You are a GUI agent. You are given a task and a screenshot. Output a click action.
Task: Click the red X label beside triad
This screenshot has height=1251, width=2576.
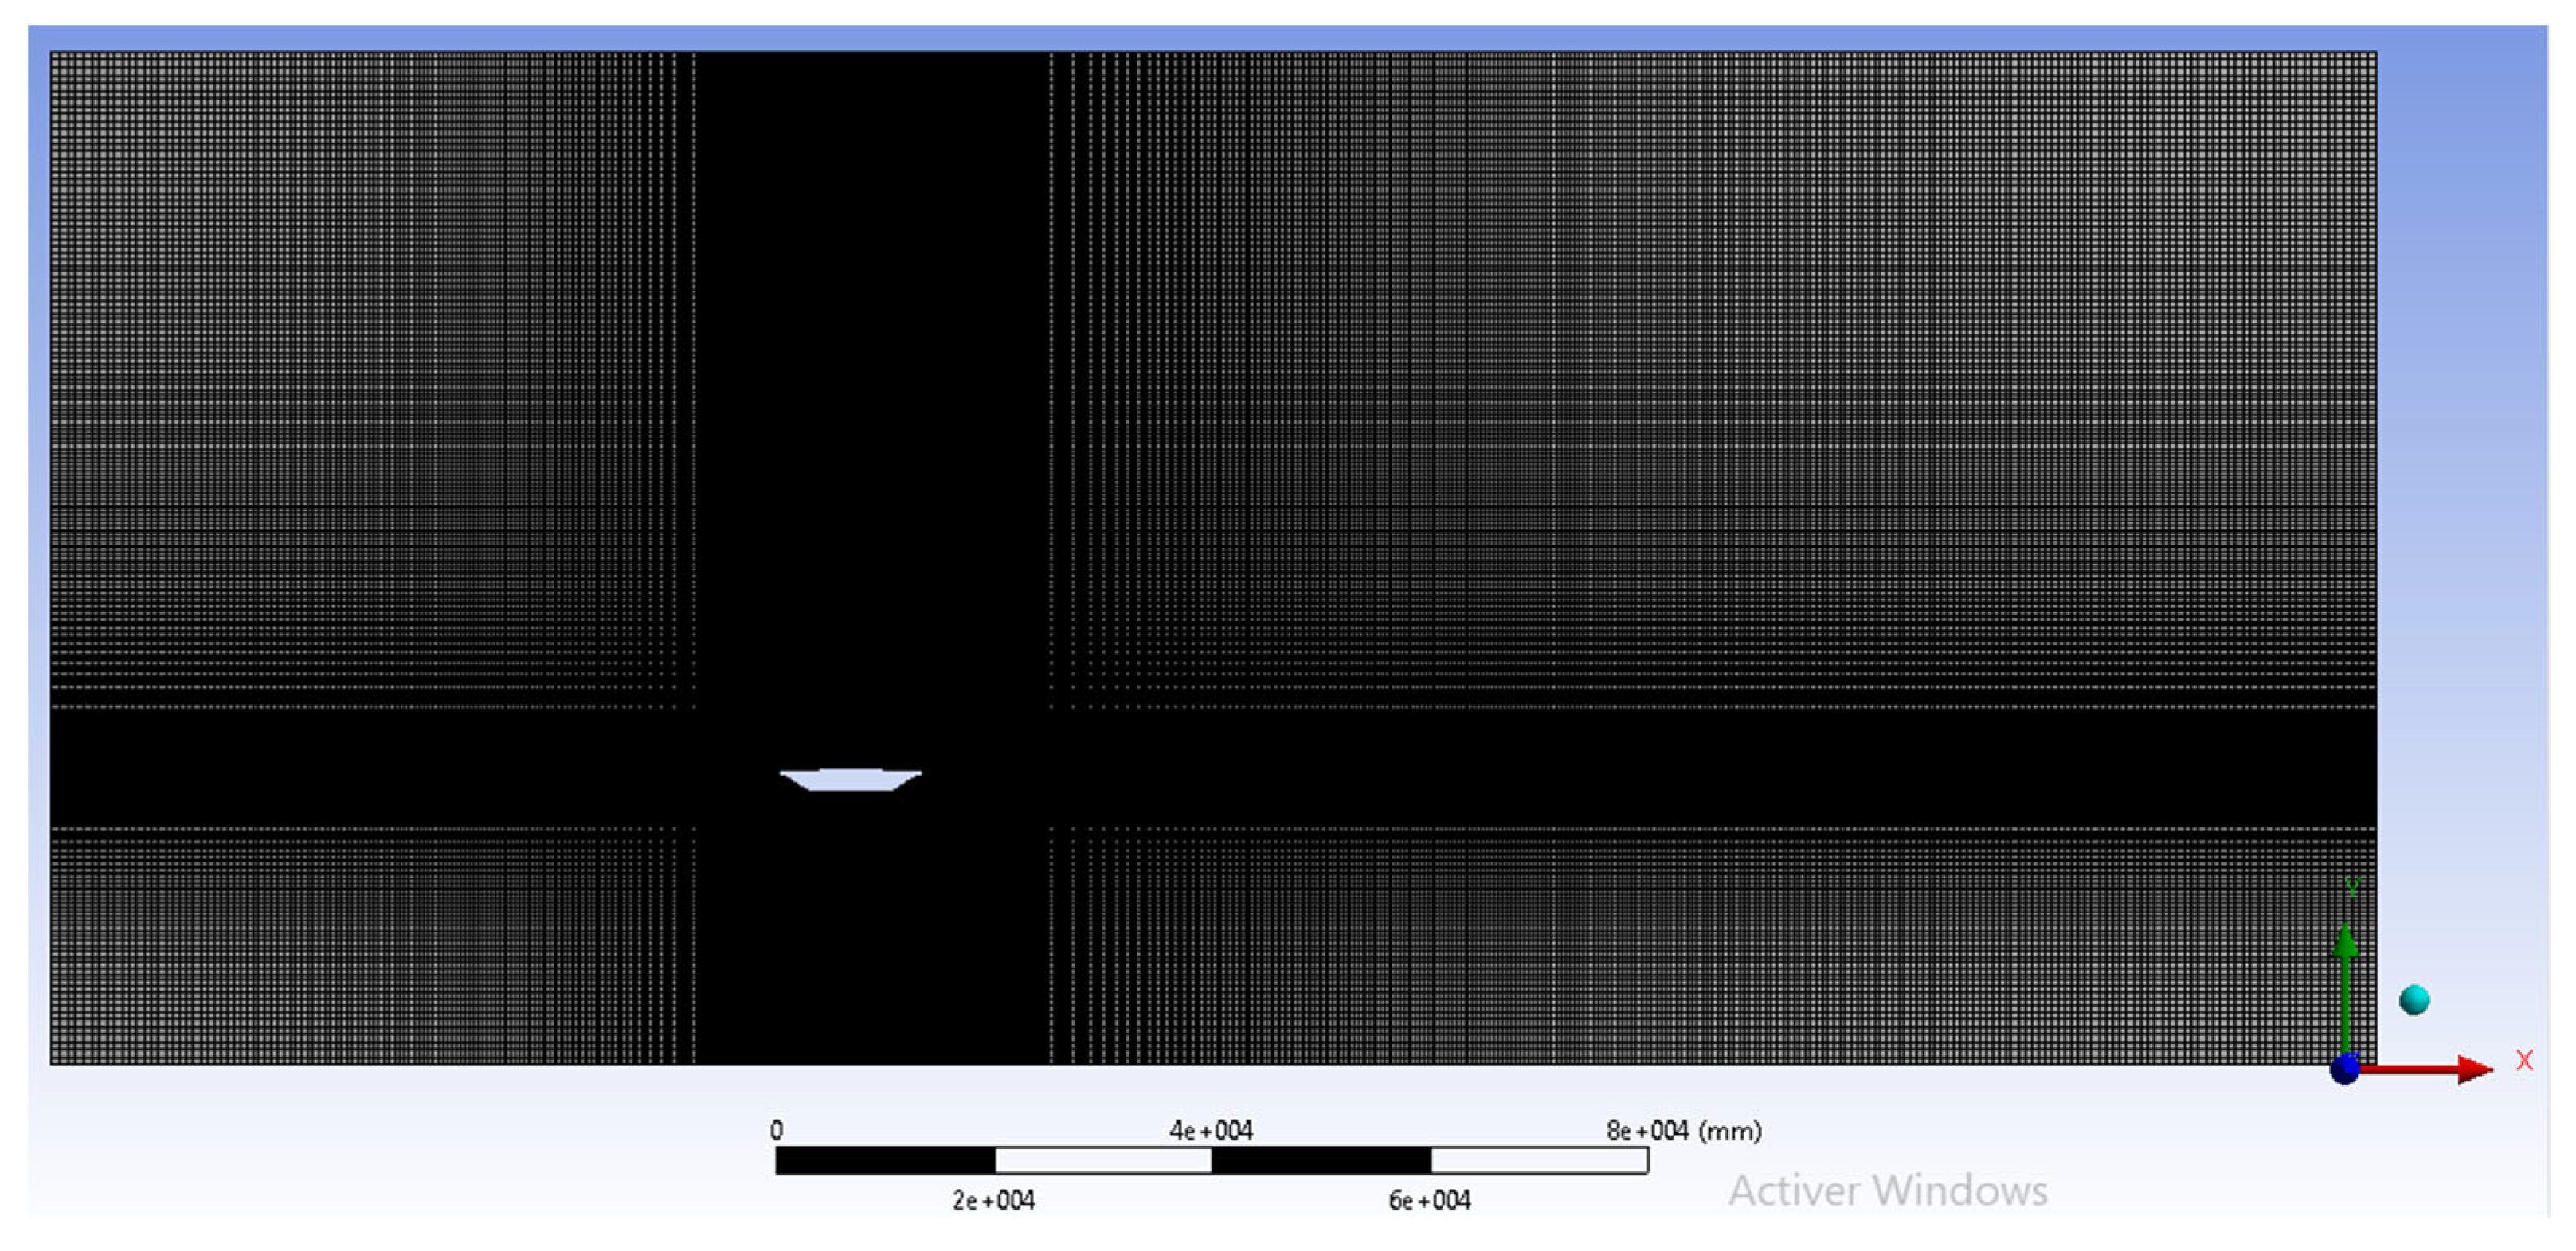coord(2524,1060)
